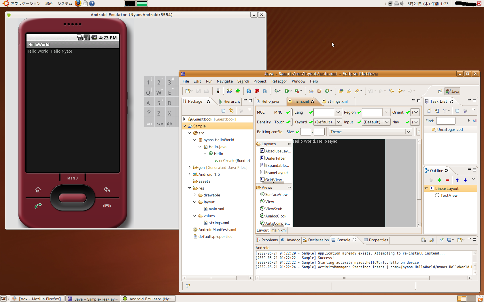This screenshot has width=484, height=302.
Task: Switch to the Hierarchy tab
Action: [229, 101]
